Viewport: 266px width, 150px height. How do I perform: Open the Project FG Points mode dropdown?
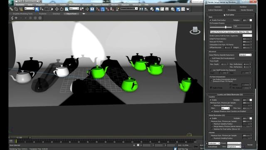tap(231, 32)
